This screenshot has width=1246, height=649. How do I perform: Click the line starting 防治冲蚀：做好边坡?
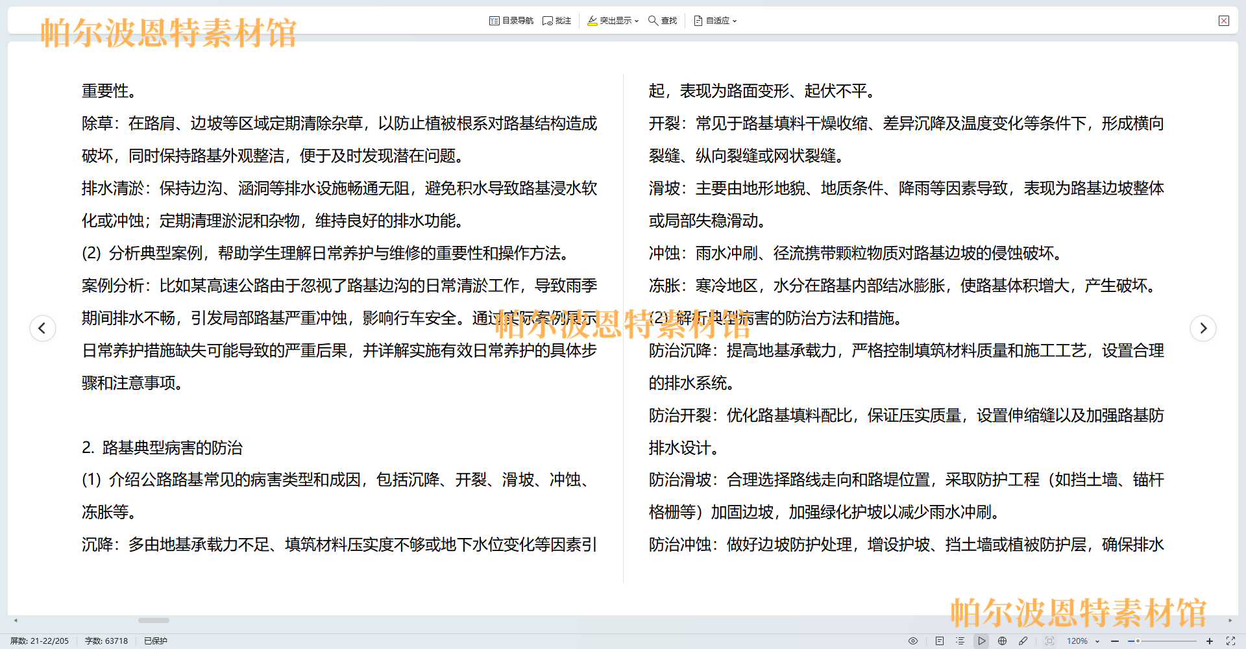coord(907,545)
